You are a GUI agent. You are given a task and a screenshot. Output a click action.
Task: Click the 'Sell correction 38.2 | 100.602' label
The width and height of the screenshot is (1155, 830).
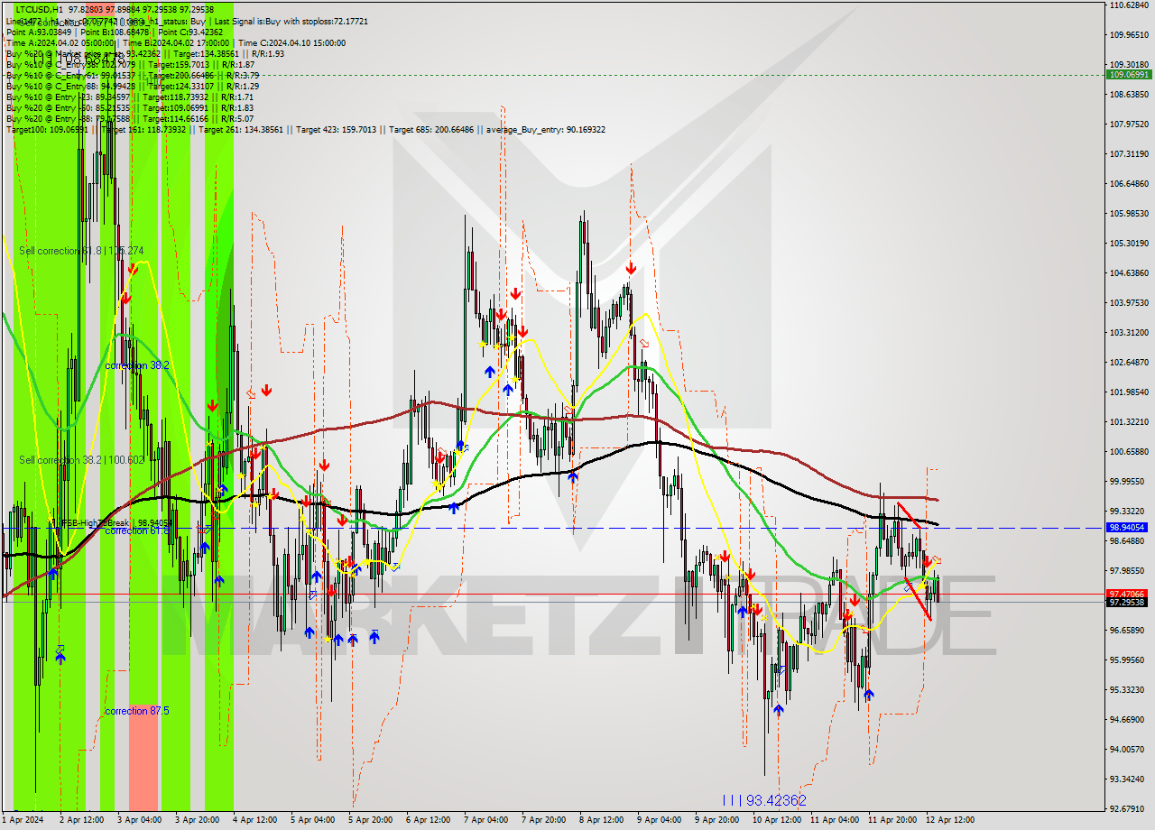click(81, 460)
